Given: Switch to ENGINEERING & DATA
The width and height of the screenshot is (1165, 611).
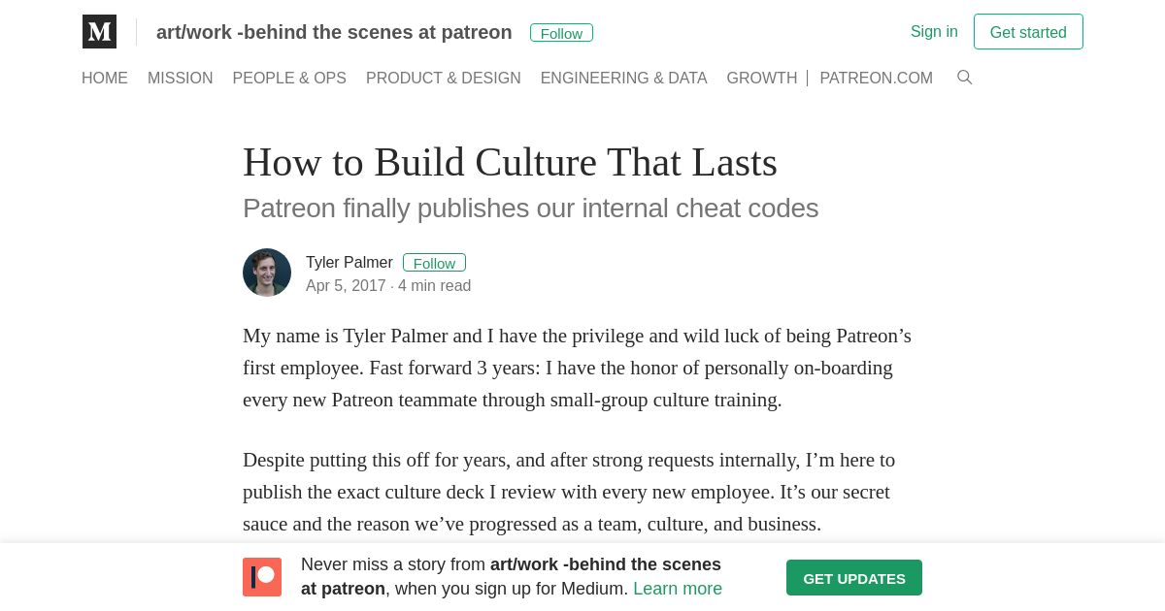Looking at the screenshot, I should pyautogui.click(x=624, y=79).
